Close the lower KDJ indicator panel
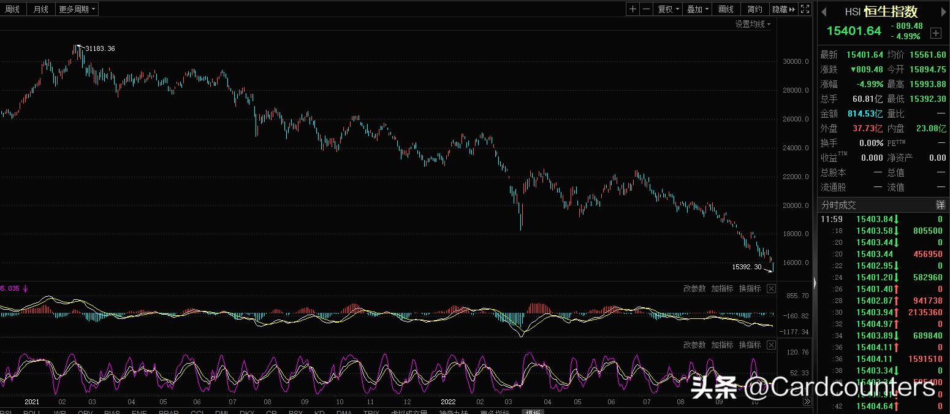 pos(771,345)
